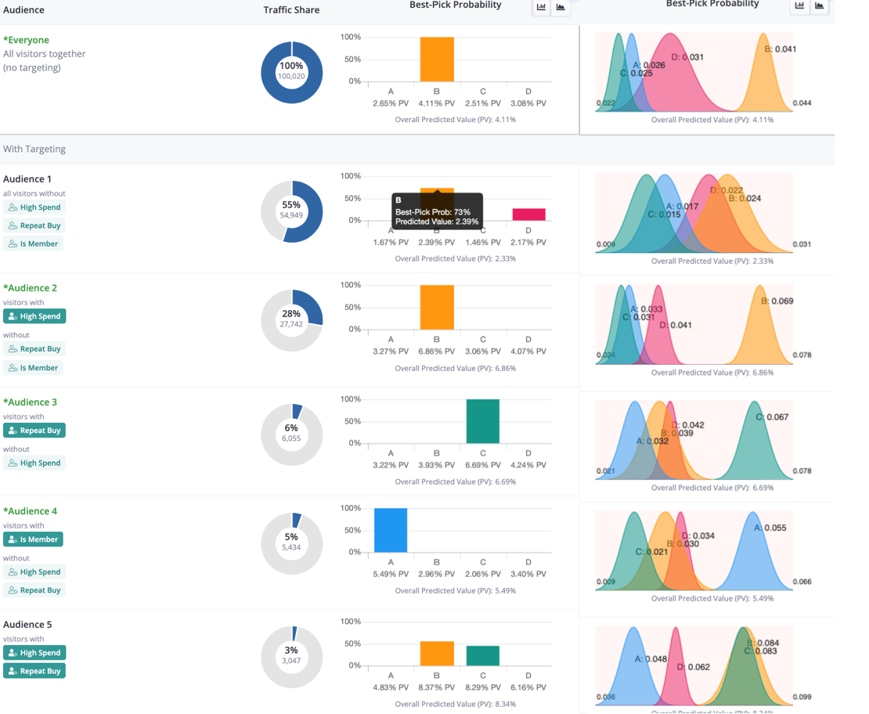Click the 100% traffic share donut for Everyone

[291, 73]
